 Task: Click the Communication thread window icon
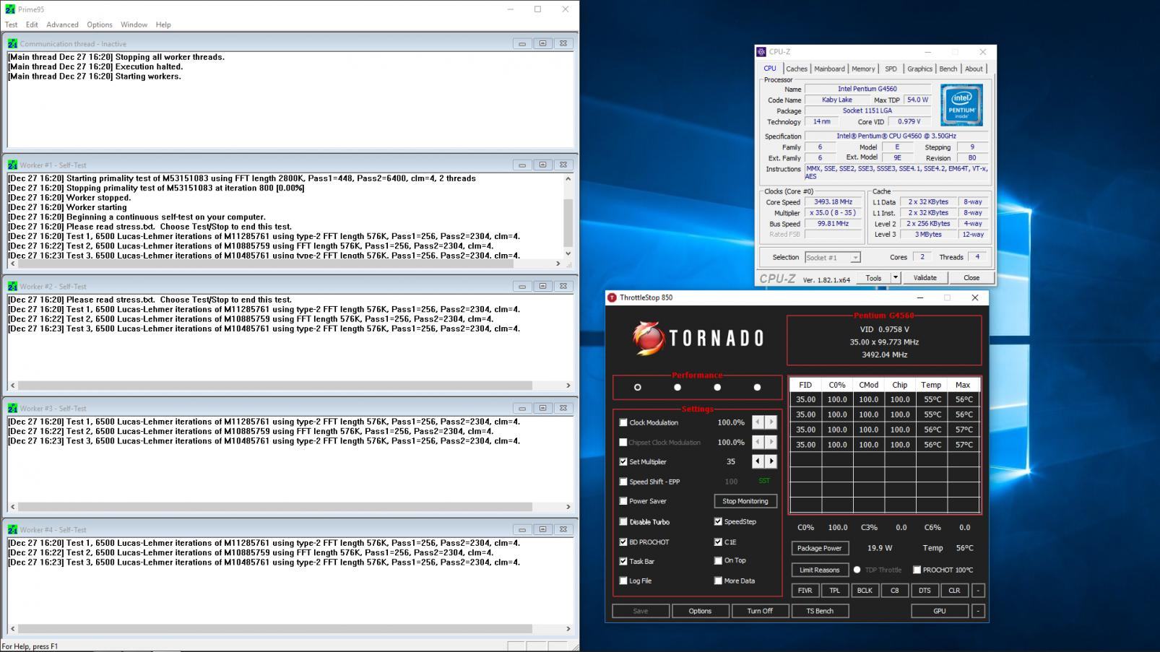[x=12, y=43]
